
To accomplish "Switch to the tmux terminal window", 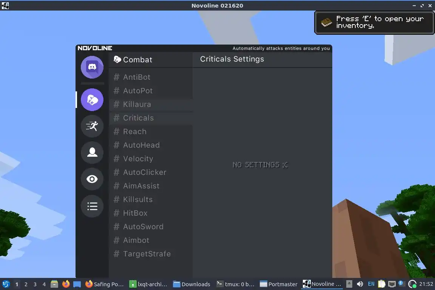I will (236, 284).
